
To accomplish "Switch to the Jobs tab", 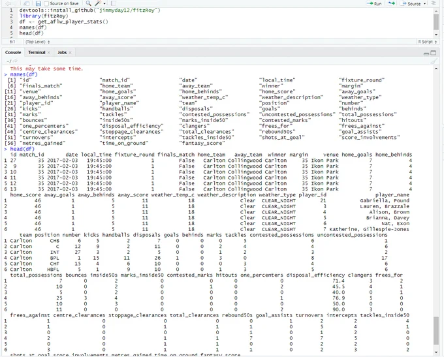I will [x=62, y=52].
